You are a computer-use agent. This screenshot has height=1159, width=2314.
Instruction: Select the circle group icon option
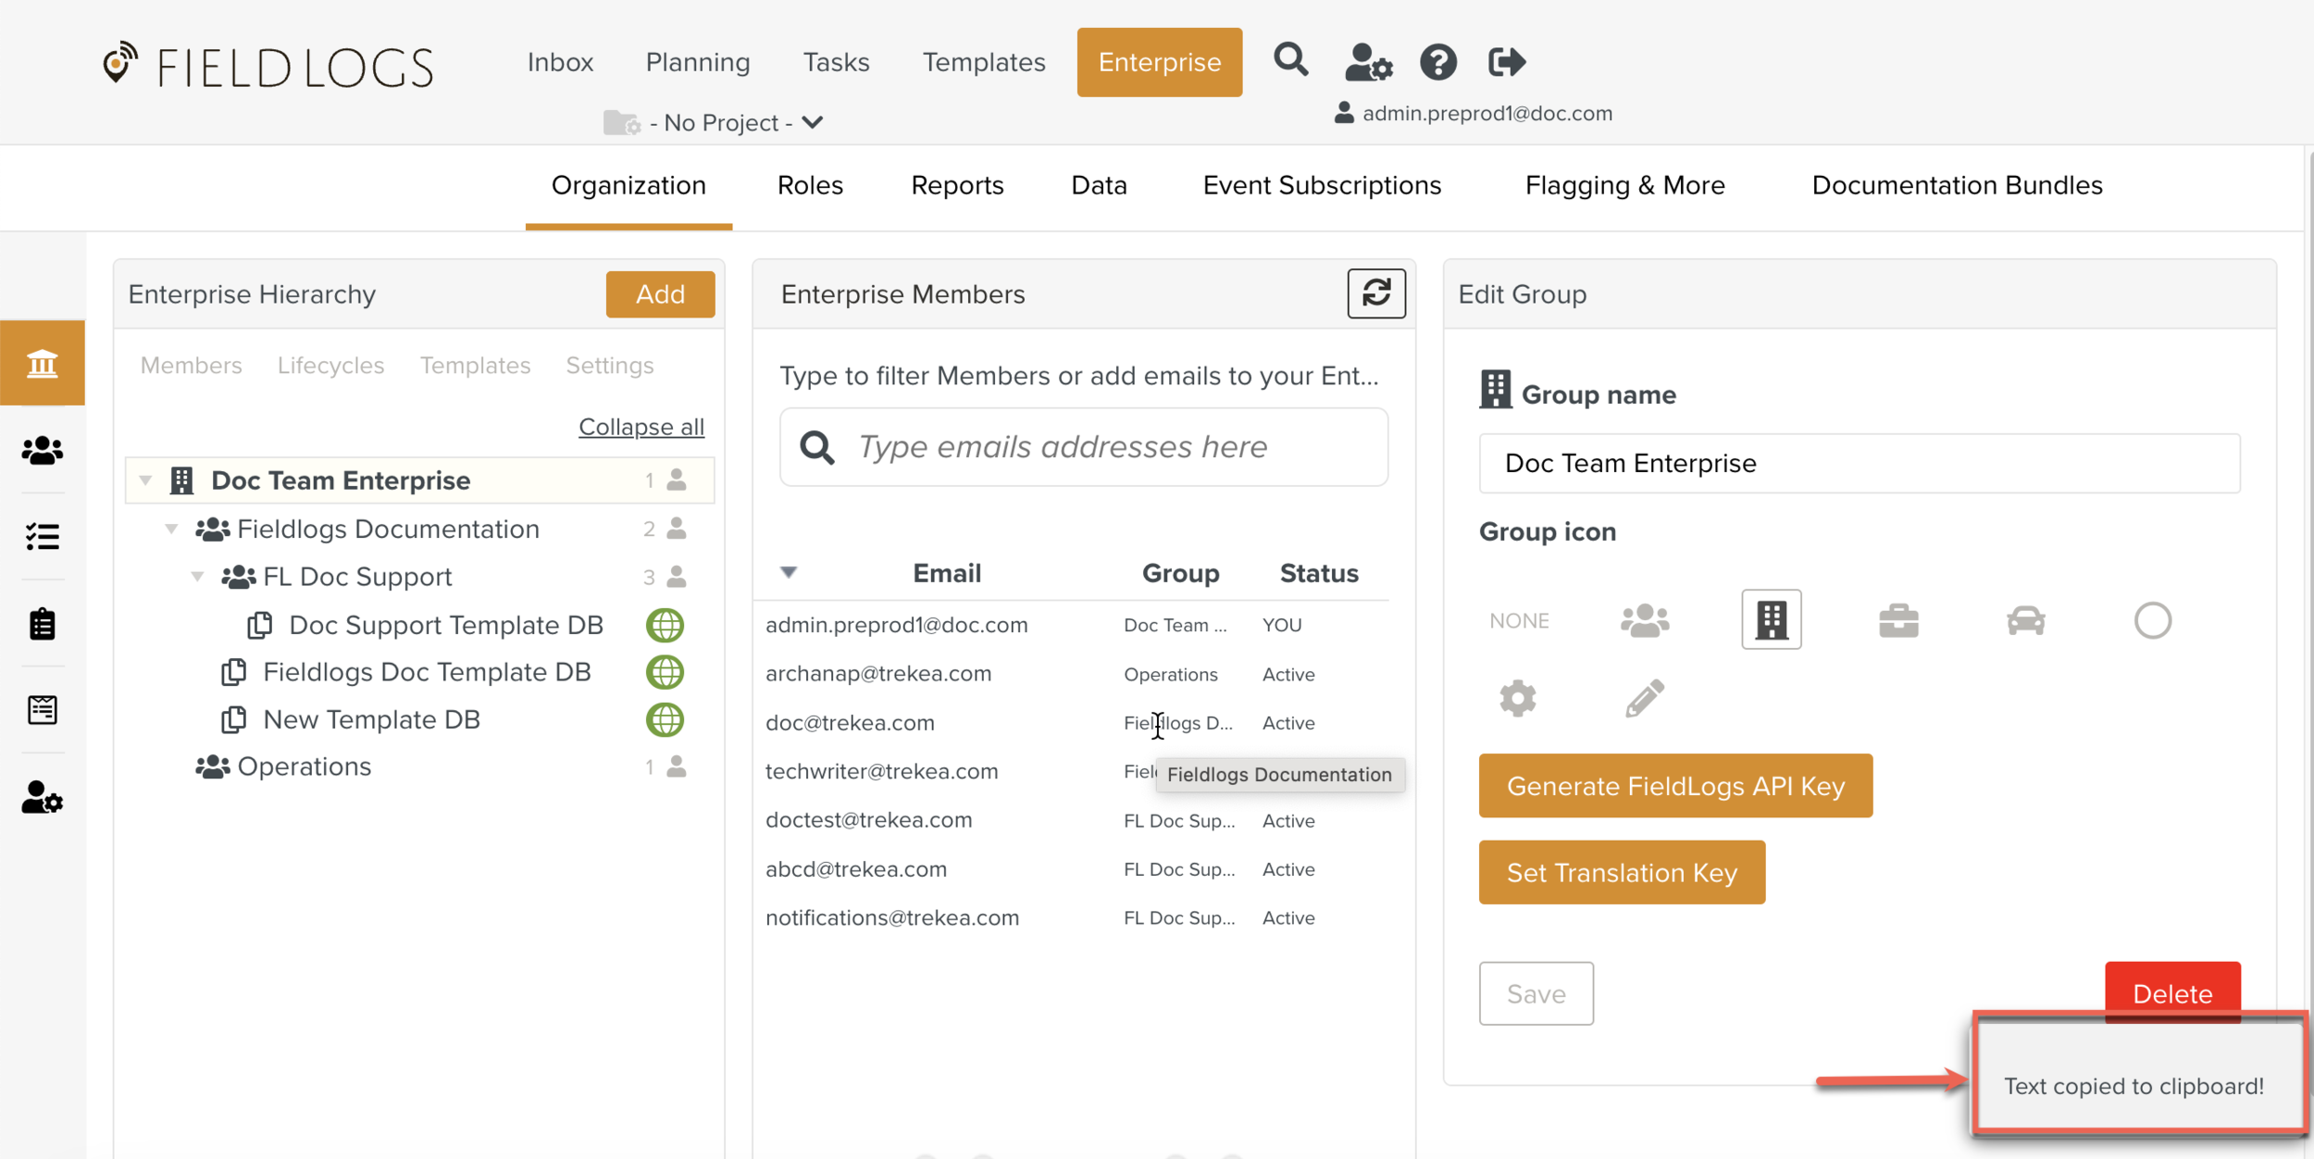coord(2151,620)
